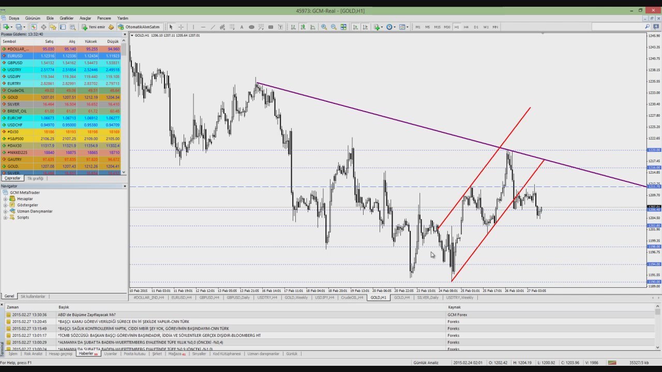Open the profiles icon in toolbar
The image size is (662, 372).
pyautogui.click(x=19, y=27)
